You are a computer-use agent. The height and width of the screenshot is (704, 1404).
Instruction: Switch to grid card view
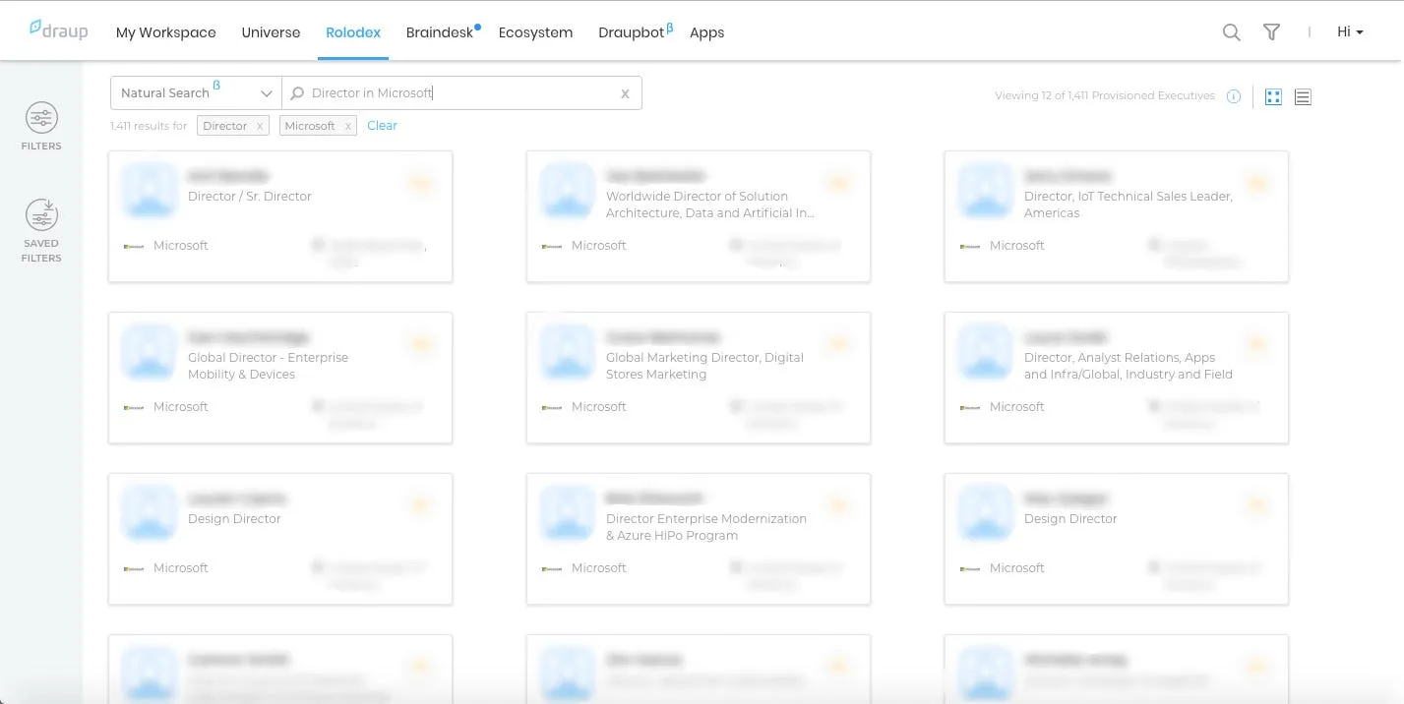[1273, 96]
